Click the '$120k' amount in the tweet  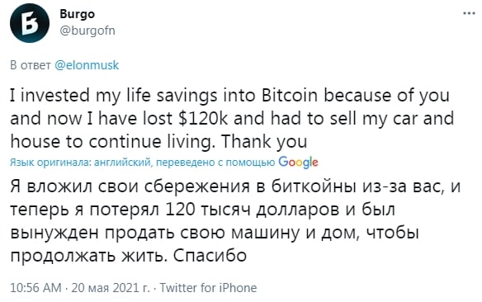(203, 119)
